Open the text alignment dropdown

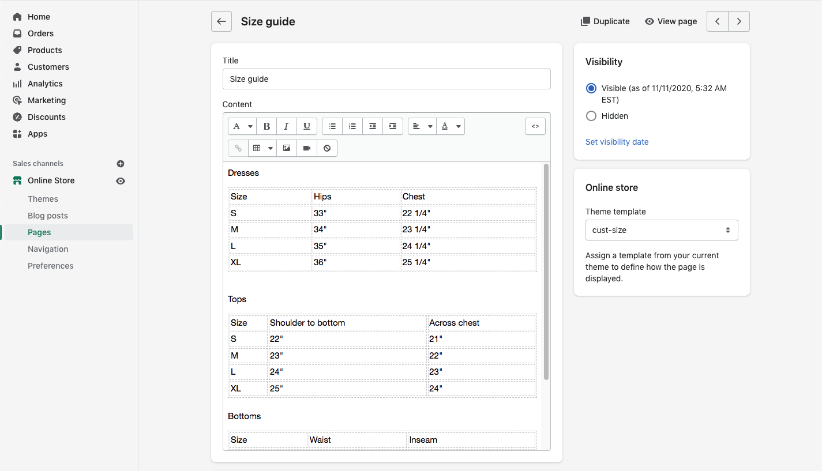[422, 126]
